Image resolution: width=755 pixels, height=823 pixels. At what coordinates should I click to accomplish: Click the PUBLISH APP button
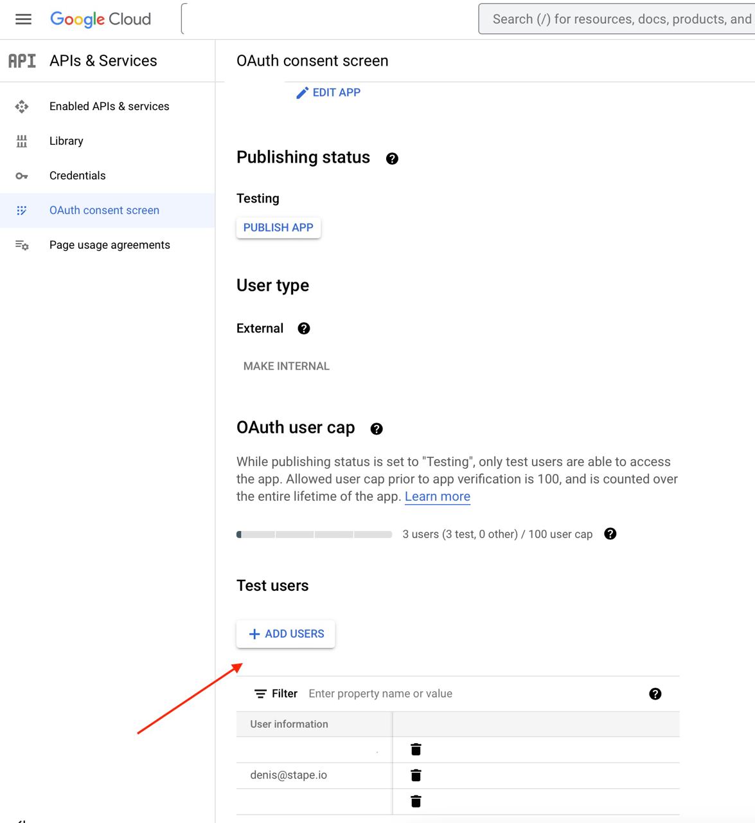point(278,228)
